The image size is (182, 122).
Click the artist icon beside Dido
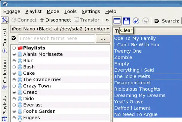(x=20, y=99)
